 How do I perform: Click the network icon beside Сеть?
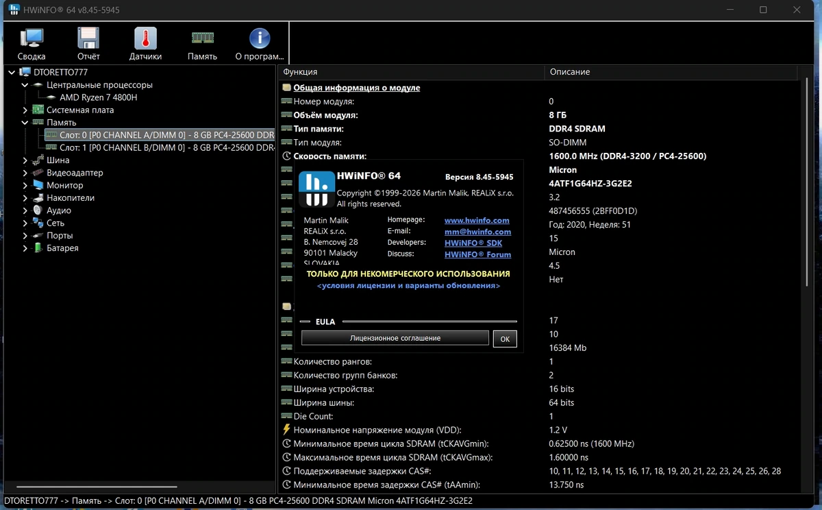[38, 223]
